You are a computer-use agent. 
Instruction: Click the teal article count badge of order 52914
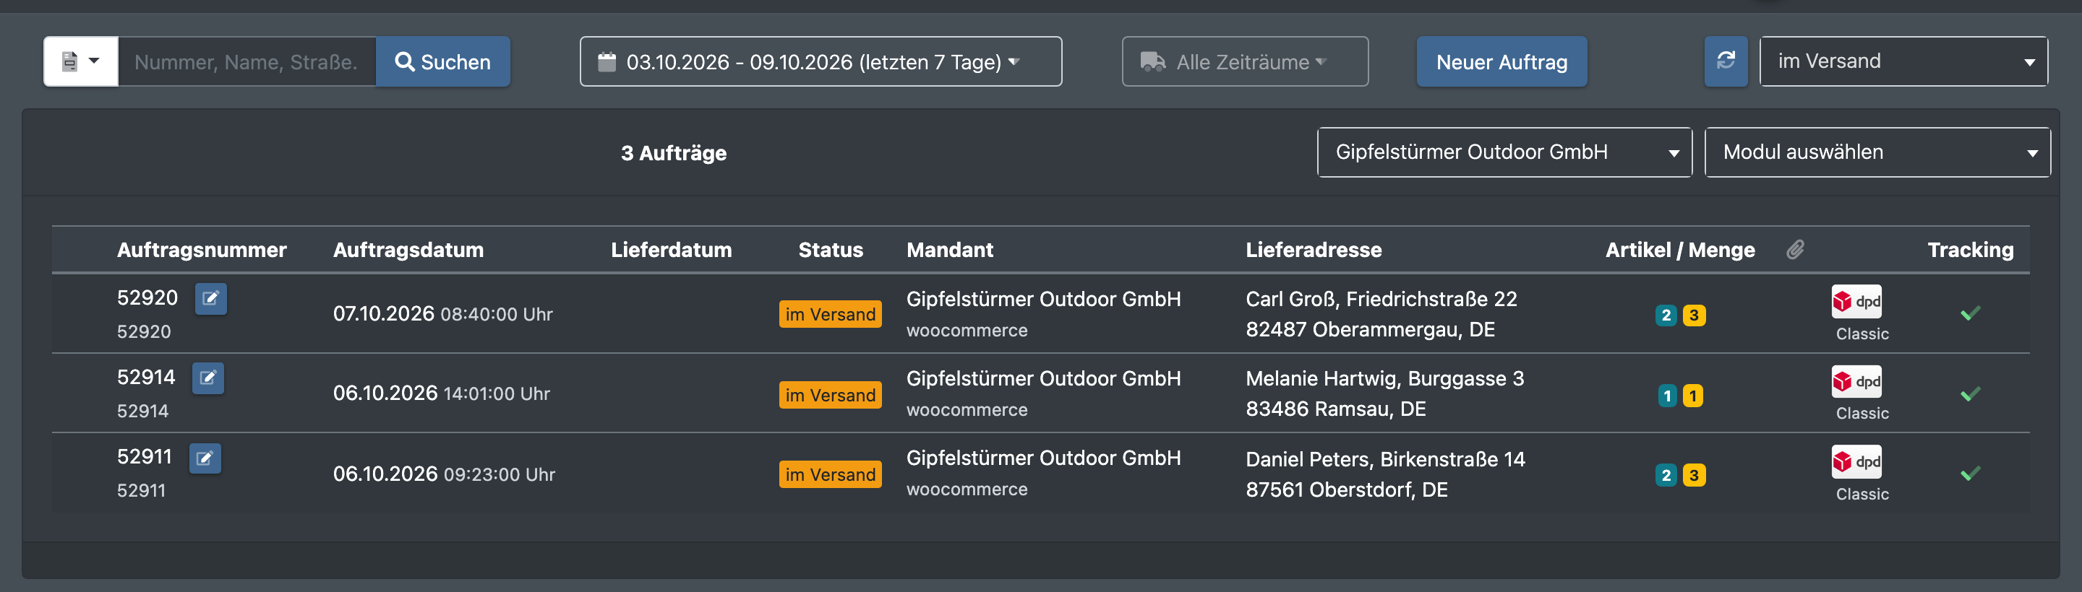[1666, 396]
